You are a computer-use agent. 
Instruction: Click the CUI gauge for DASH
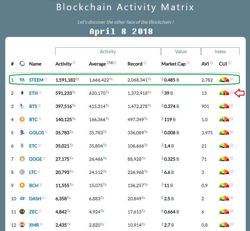click(224, 199)
